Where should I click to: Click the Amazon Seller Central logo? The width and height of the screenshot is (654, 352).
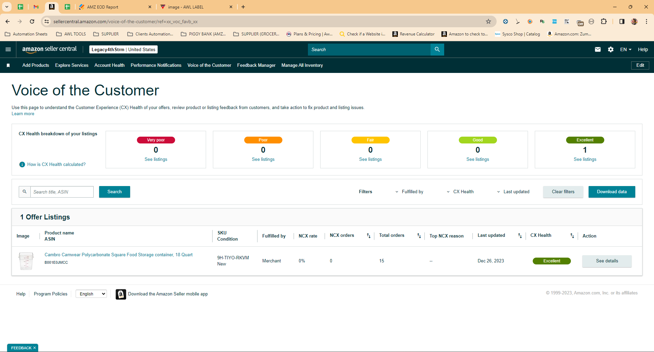click(x=49, y=49)
